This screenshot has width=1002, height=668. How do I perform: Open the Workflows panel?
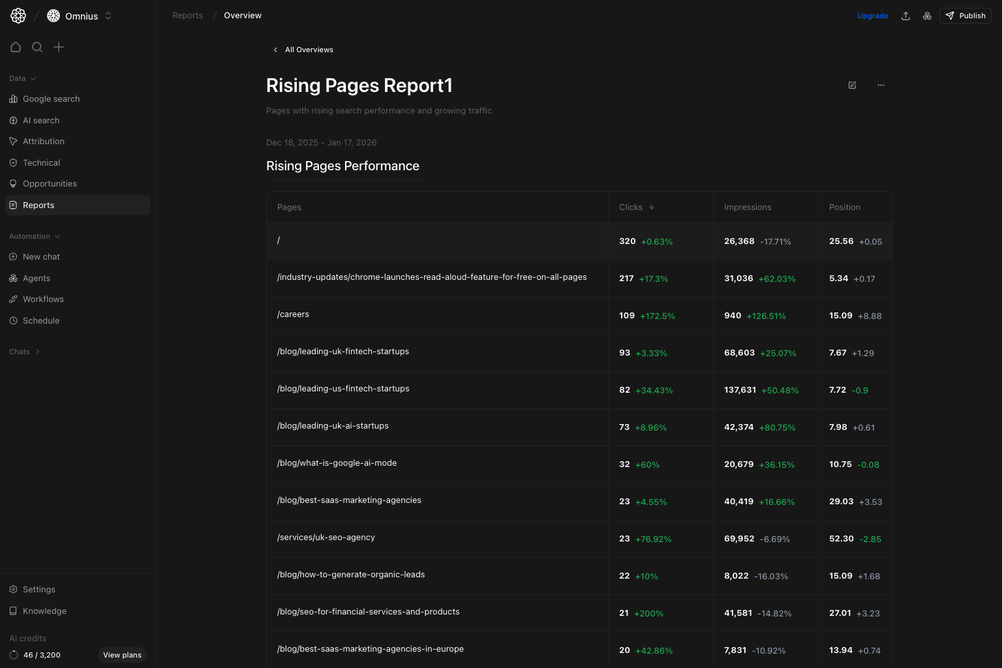[x=43, y=299]
